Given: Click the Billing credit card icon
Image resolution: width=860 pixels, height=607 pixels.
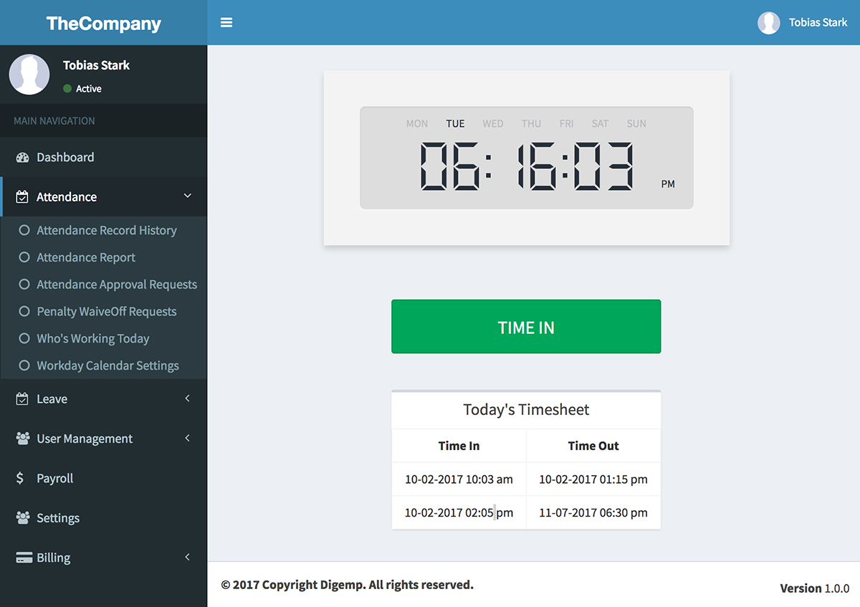Looking at the screenshot, I should [x=23, y=558].
